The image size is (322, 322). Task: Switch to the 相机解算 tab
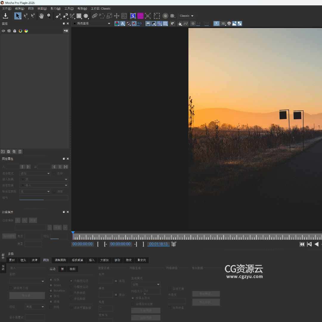[78, 260]
